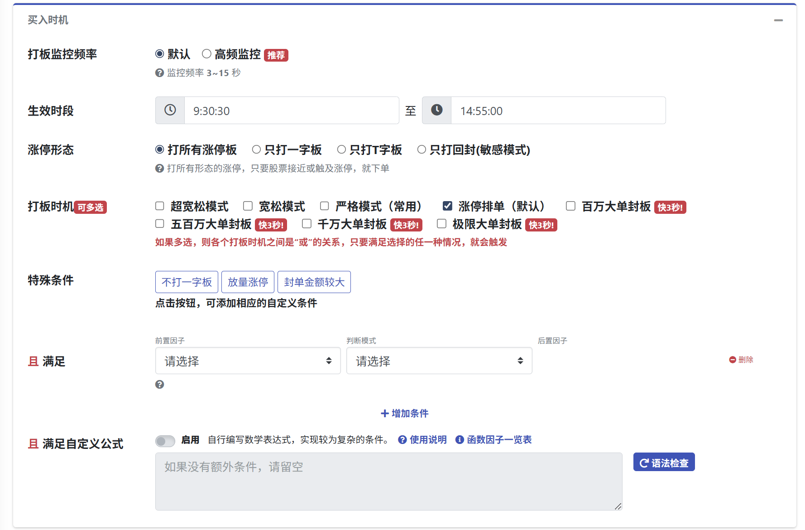Click the clock icon beside start time 9:30:30

point(170,110)
